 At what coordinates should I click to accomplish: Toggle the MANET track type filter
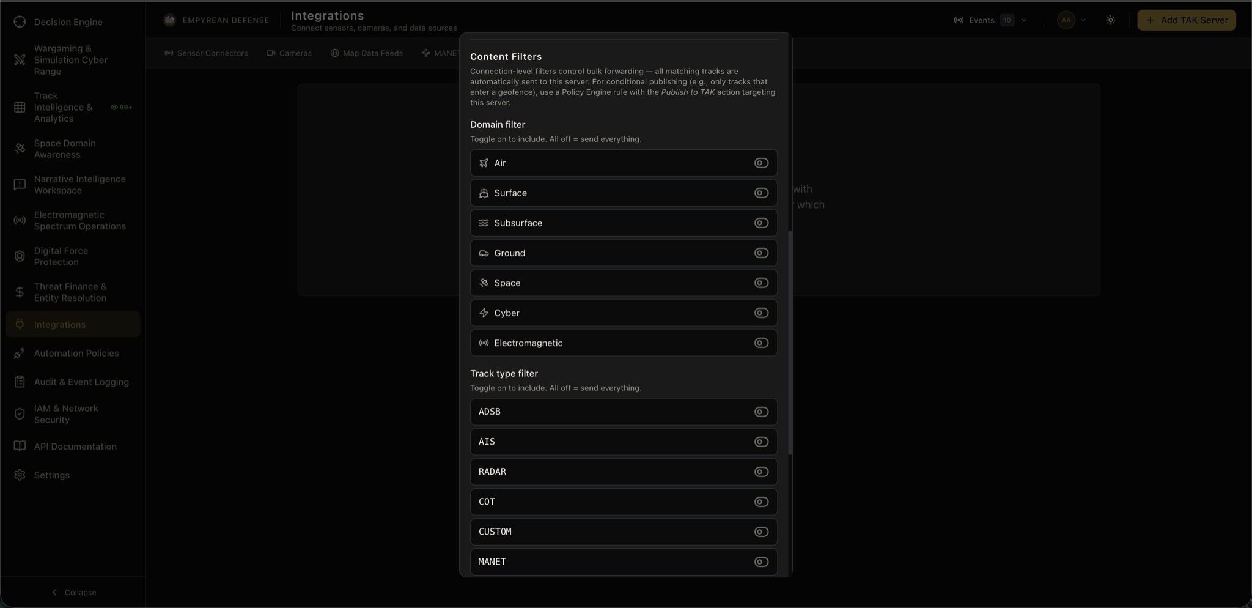pyautogui.click(x=761, y=562)
